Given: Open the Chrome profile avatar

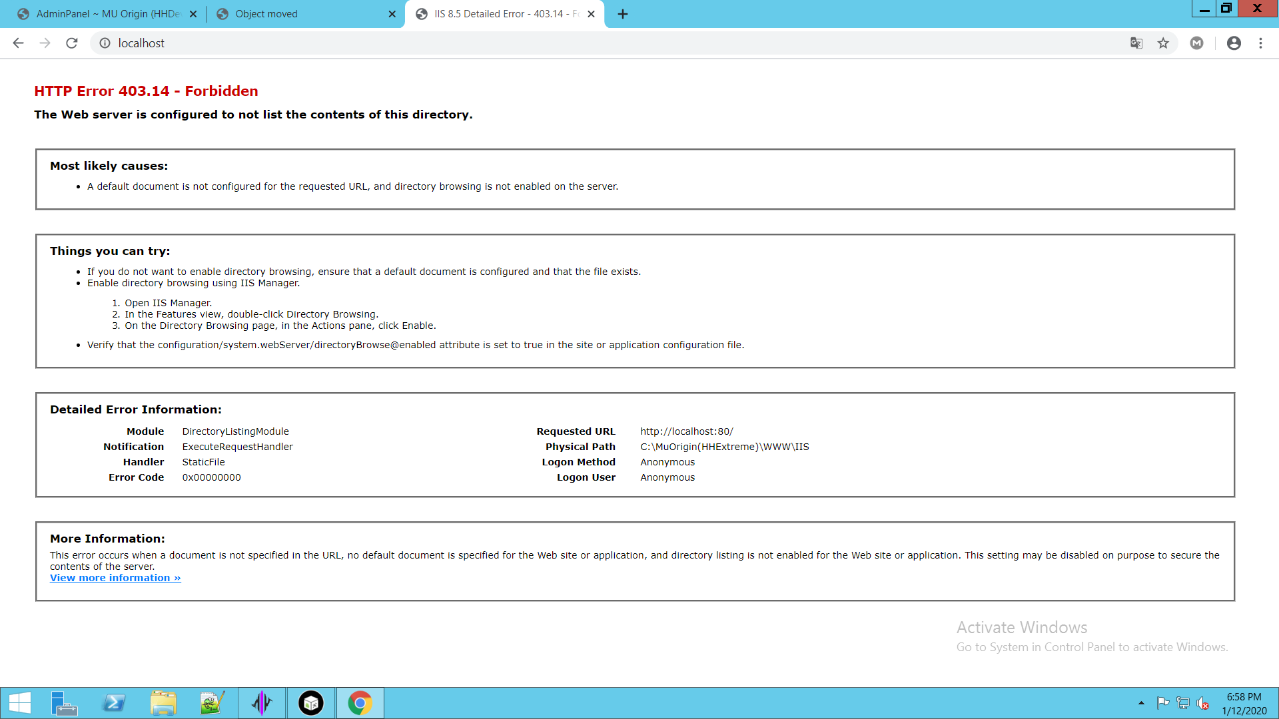Looking at the screenshot, I should [1234, 43].
